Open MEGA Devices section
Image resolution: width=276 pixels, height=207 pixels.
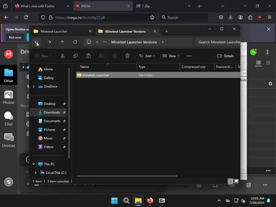[x=9, y=140]
